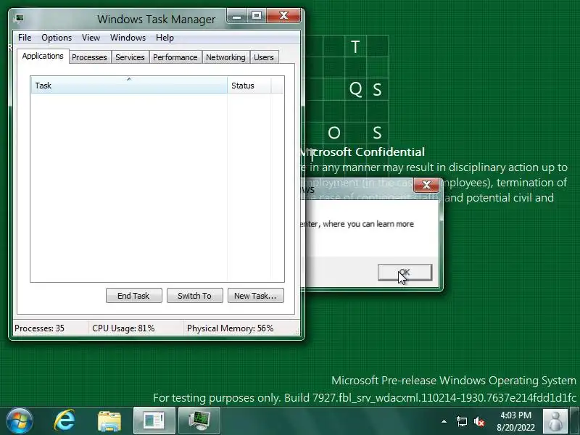Switch to the Networking tab
The width and height of the screenshot is (580, 435).
[x=225, y=57]
